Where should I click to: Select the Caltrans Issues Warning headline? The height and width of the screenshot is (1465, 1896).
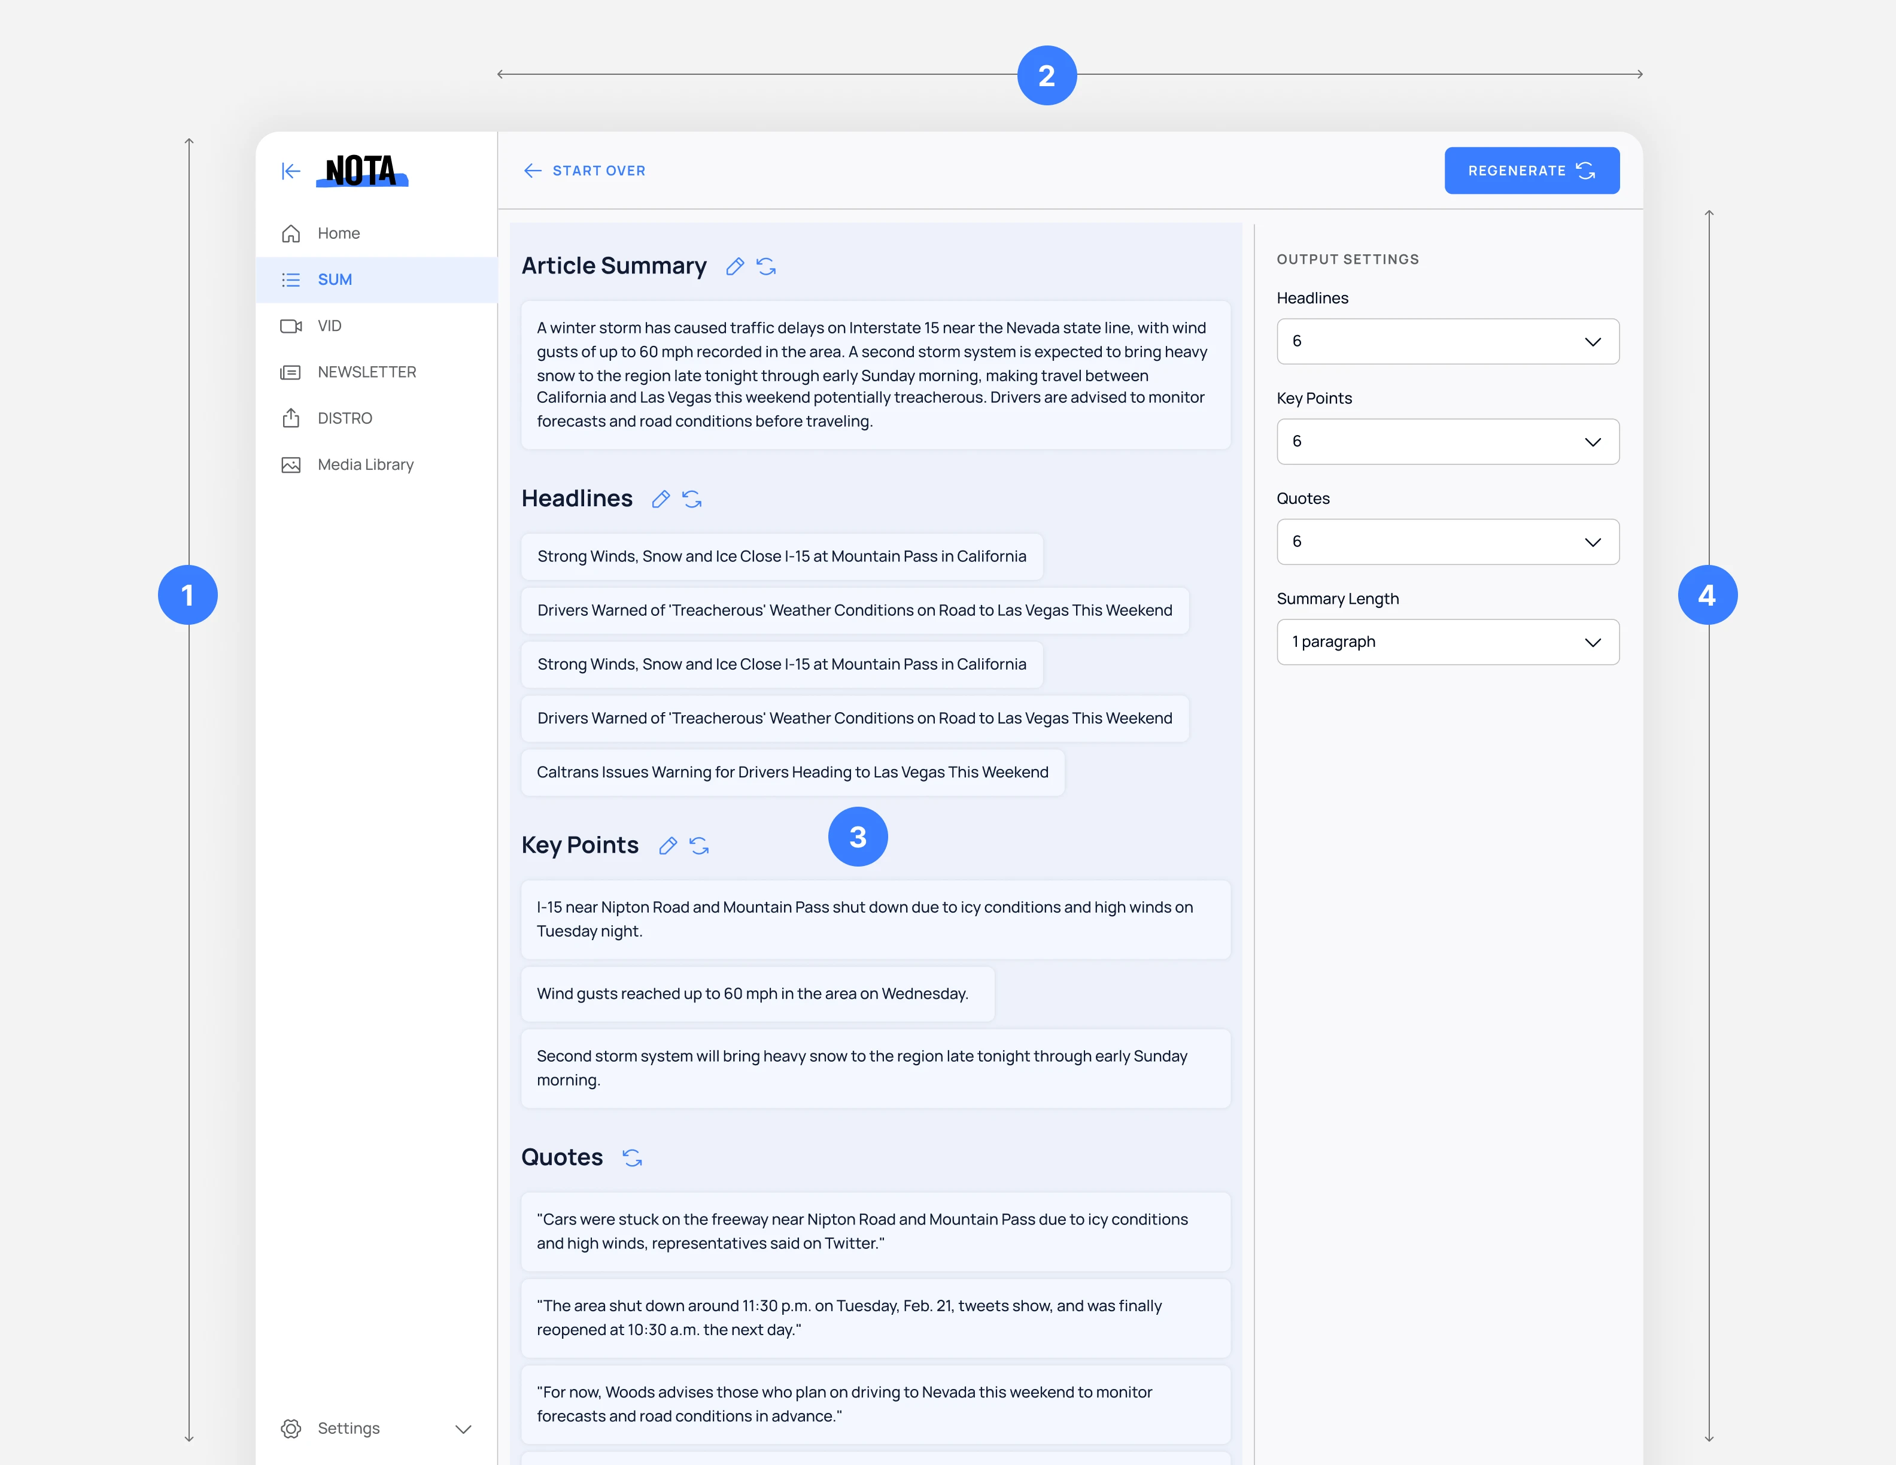pyautogui.click(x=792, y=773)
